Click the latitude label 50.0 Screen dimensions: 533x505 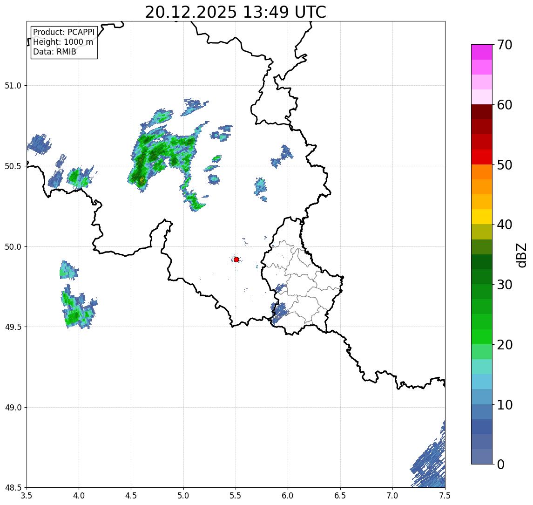[13, 246]
